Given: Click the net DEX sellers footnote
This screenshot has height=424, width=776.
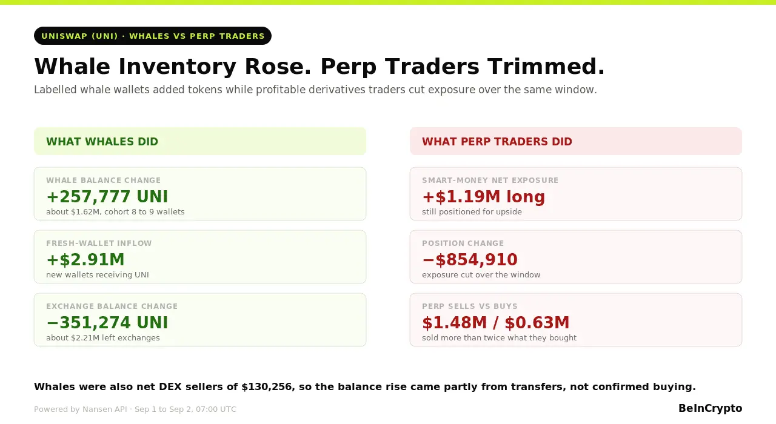Looking at the screenshot, I should click(365, 386).
